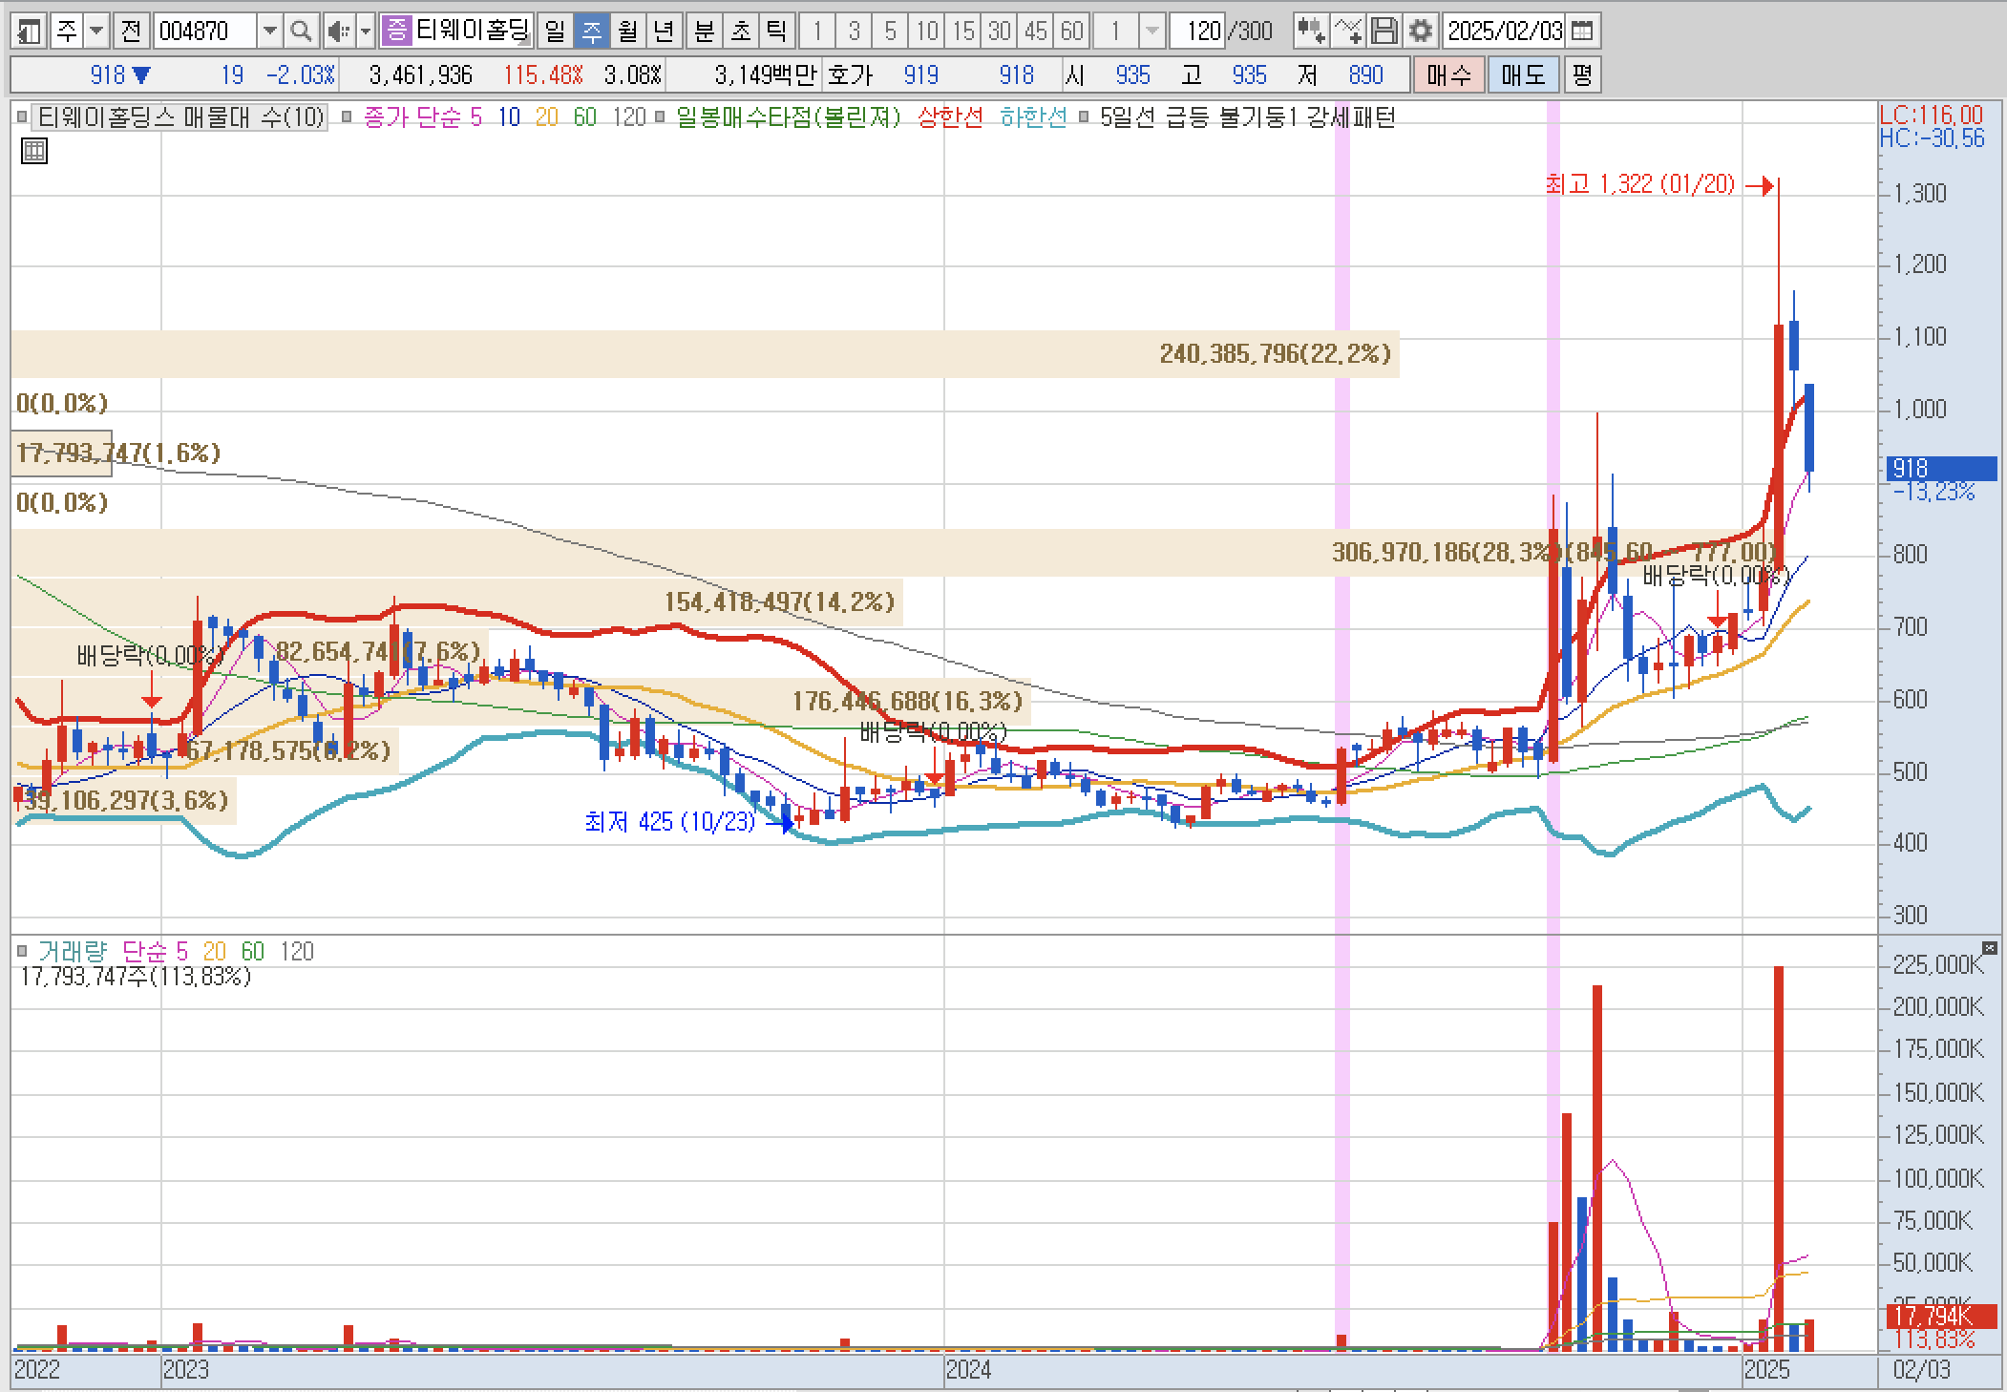Viewport: 2007px width, 1392px height.
Task: Open the calendar date picker icon
Action: (1581, 32)
